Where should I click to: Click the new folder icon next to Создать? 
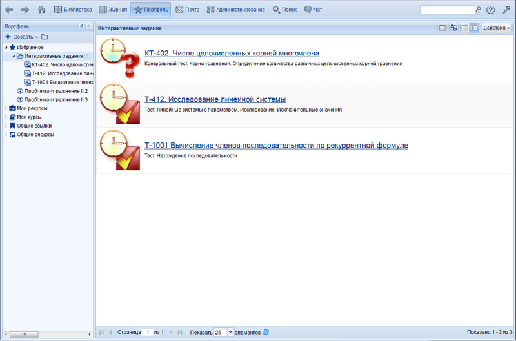[x=45, y=37]
